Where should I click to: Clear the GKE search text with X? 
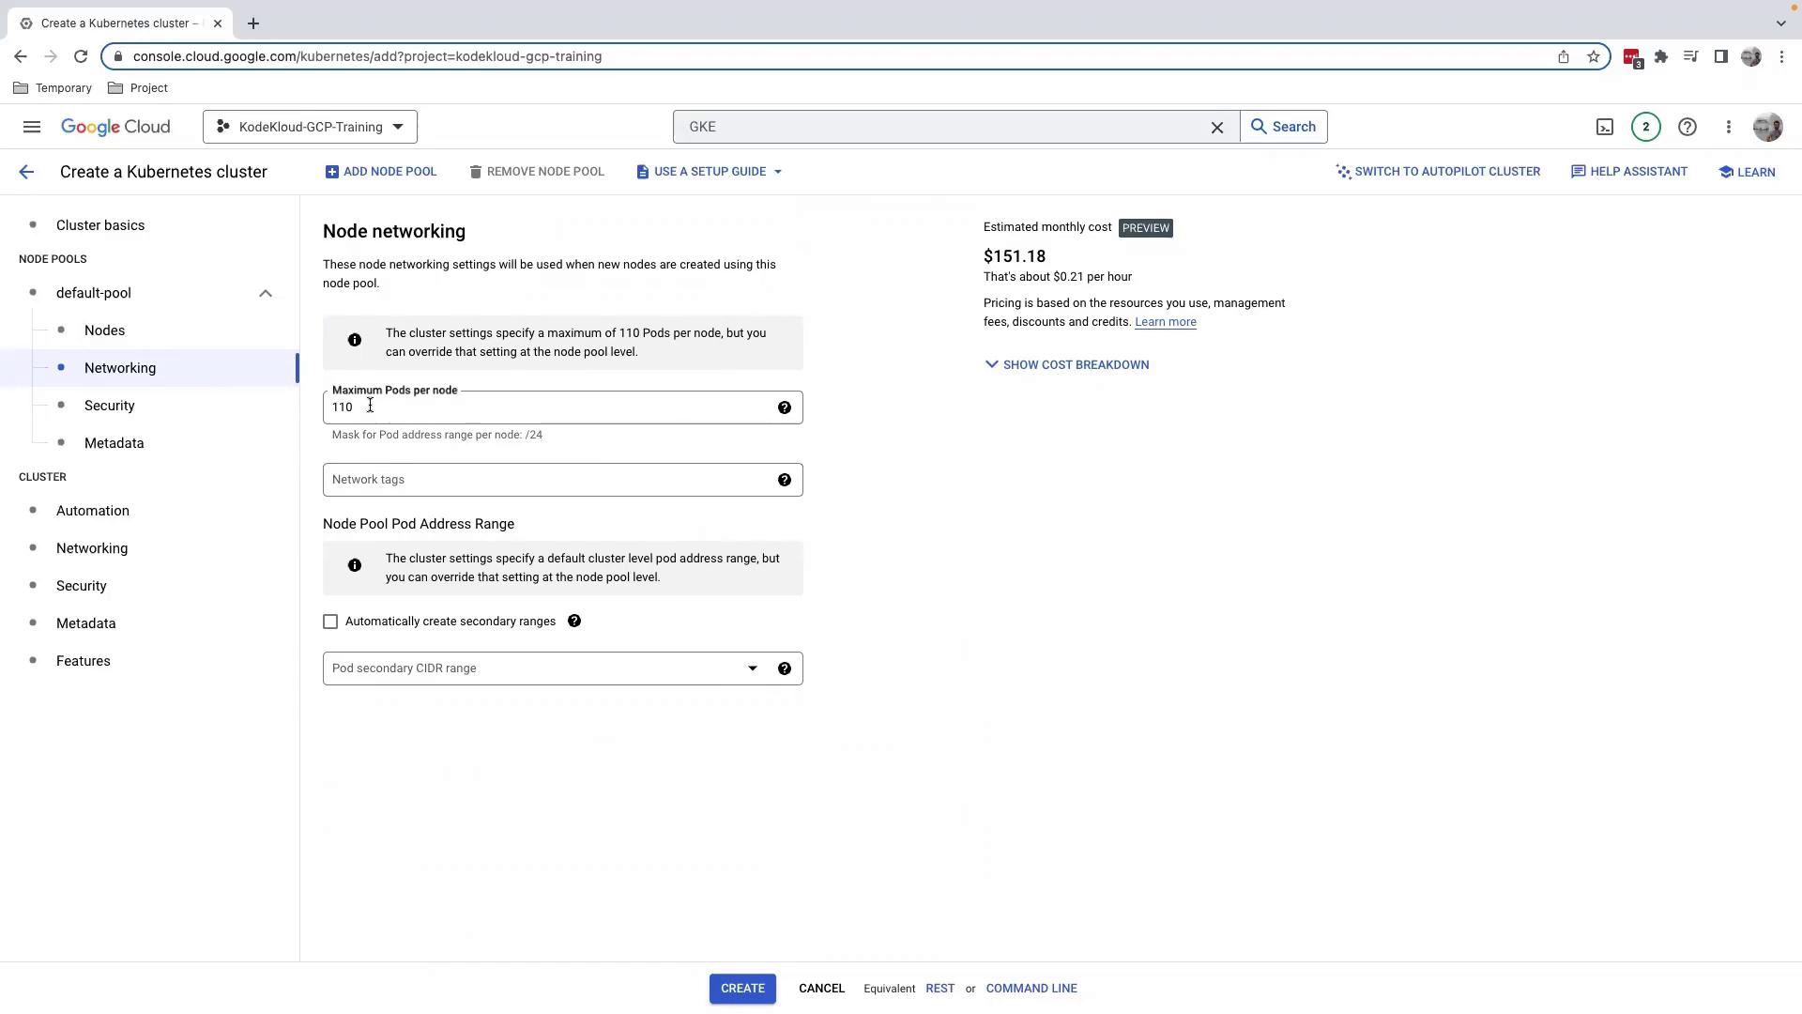tap(1216, 127)
